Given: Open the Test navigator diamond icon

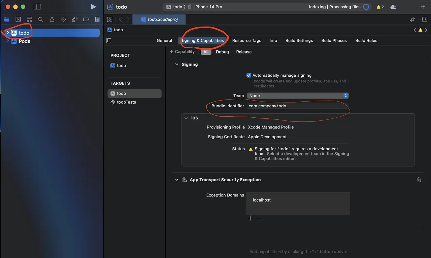Looking at the screenshot, I should [x=63, y=20].
